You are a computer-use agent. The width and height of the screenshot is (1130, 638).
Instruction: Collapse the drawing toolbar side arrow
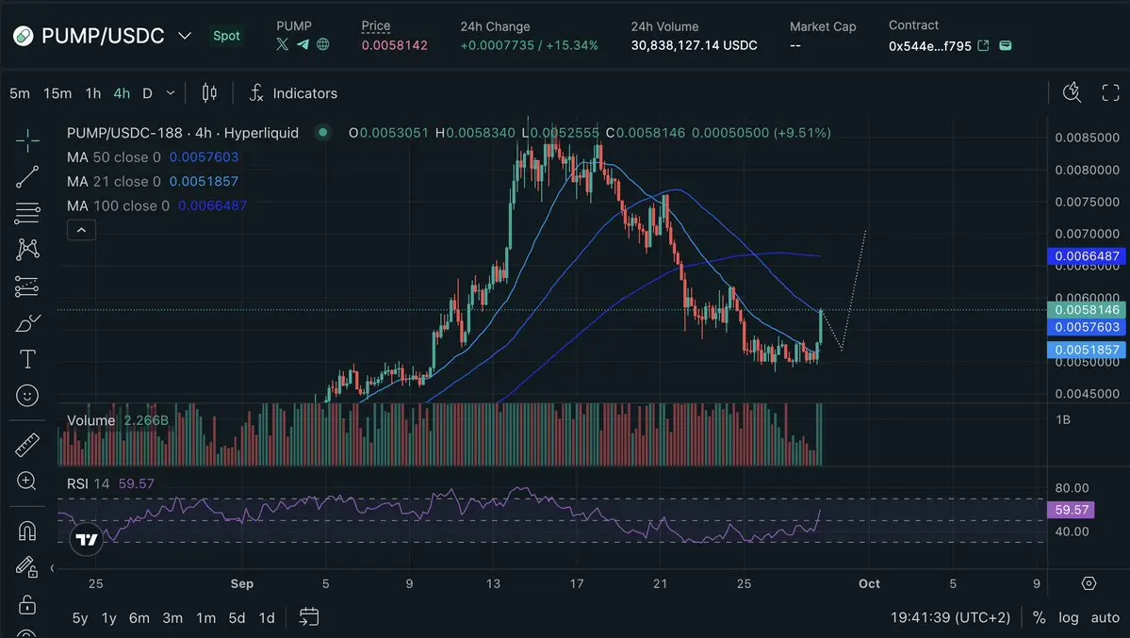pos(52,568)
